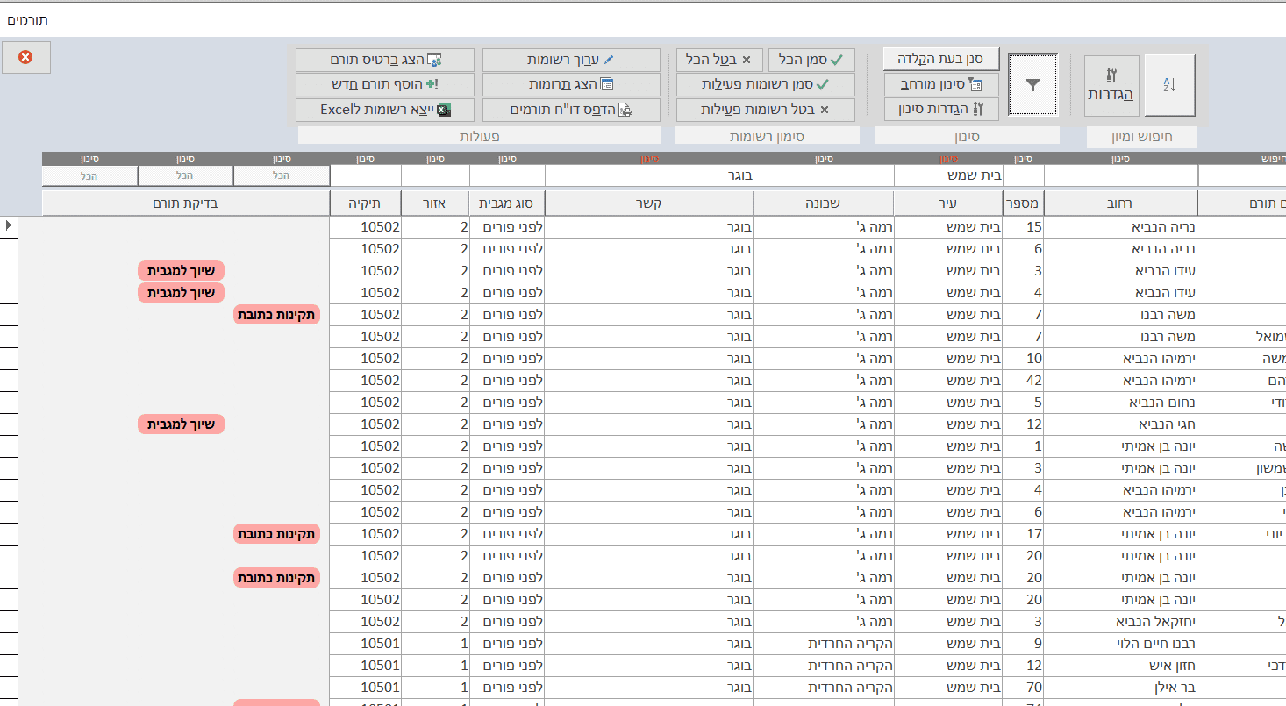Screen dimensions: 1286x706
Task: Click the funnel filter icon button
Action: [x=1032, y=85]
